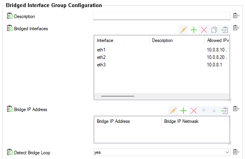This screenshot has width=245, height=159.
Task: Move Bridge IP Address entry down
Action: [214, 111]
